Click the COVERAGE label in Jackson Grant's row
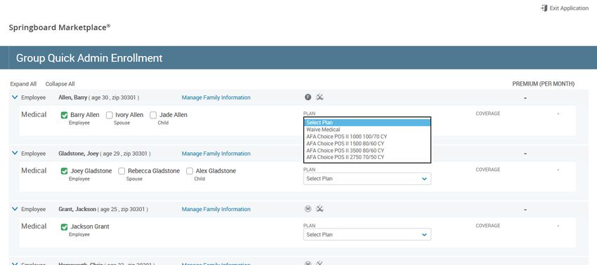597x265 pixels. [487, 226]
